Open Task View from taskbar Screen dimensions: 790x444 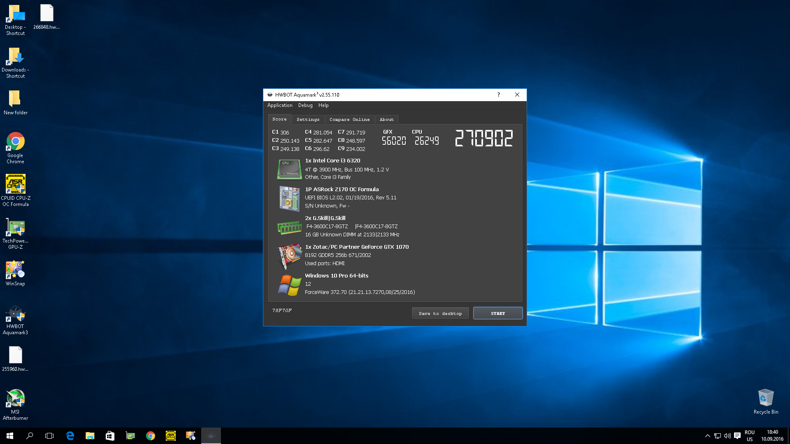(x=49, y=436)
